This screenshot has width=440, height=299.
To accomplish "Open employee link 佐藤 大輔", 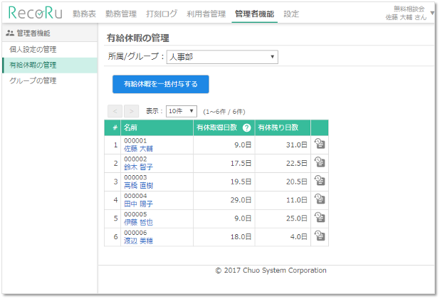I will [x=138, y=149].
